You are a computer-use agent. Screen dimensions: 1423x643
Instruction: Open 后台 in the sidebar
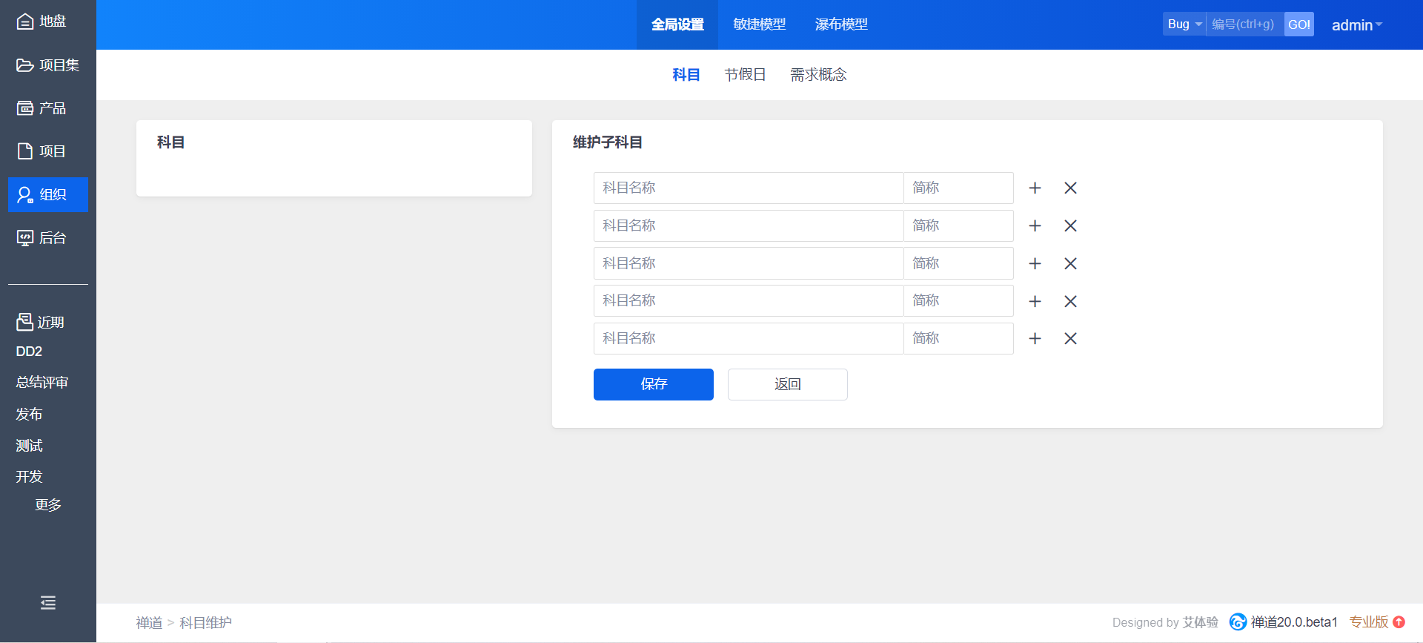click(42, 238)
